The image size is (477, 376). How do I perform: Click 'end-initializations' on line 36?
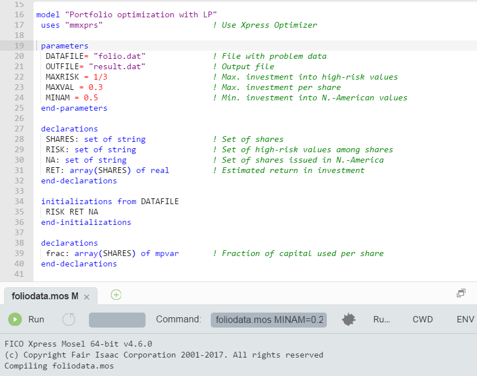86,222
